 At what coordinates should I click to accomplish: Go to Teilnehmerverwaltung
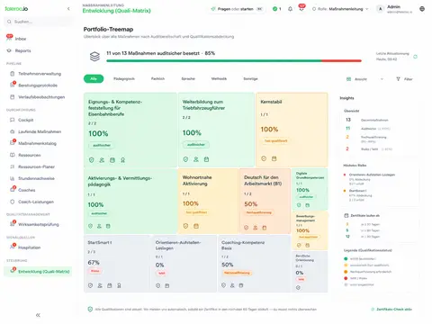(x=40, y=74)
